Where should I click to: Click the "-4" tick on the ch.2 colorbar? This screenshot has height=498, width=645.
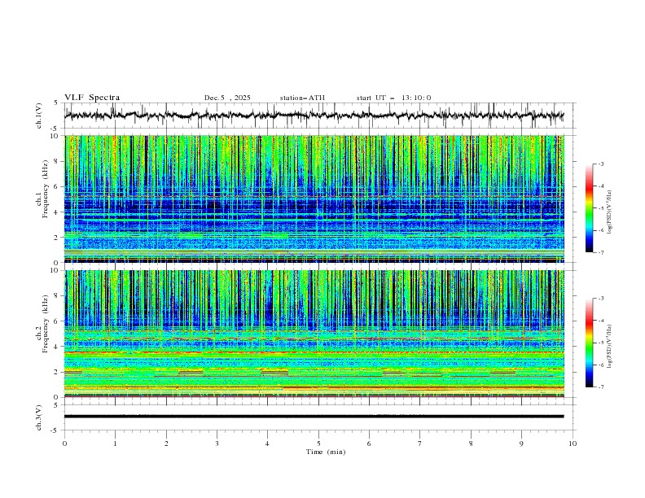[x=601, y=321]
